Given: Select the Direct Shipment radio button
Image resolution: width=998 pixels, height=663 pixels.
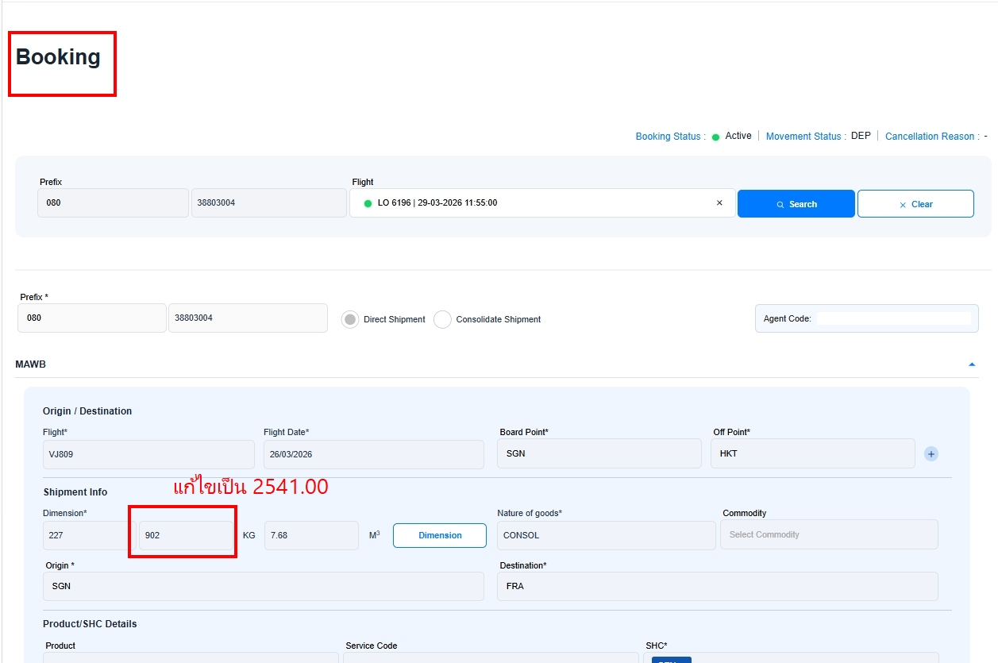Looking at the screenshot, I should pyautogui.click(x=350, y=319).
